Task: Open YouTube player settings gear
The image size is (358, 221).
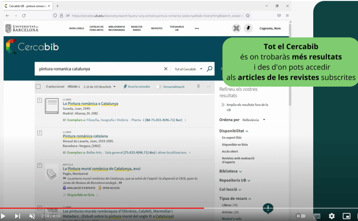Action: (x=331, y=216)
